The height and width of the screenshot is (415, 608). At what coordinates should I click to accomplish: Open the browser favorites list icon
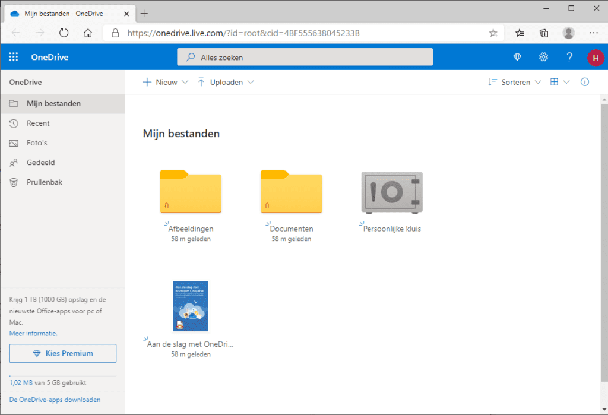520,33
